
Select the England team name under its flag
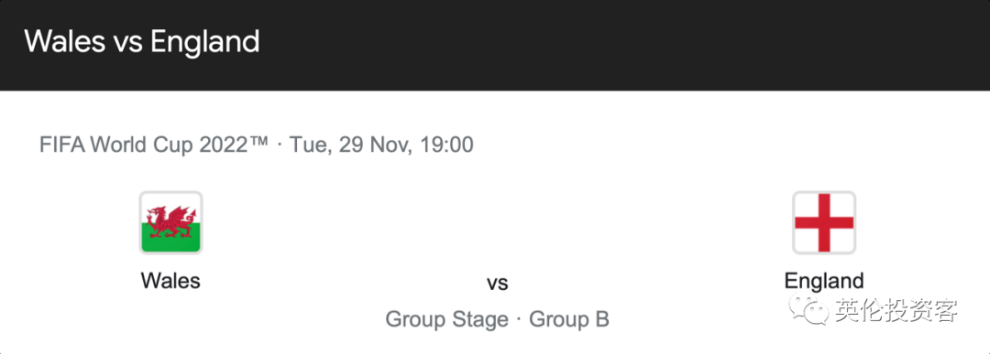tap(824, 280)
